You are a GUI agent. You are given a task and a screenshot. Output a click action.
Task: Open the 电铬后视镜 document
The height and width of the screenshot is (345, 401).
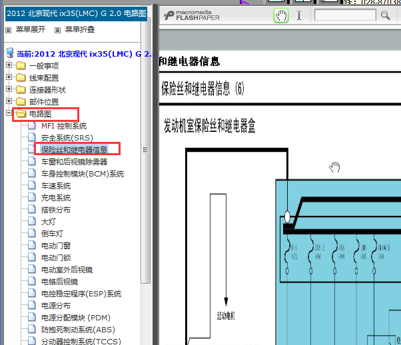coord(59,282)
